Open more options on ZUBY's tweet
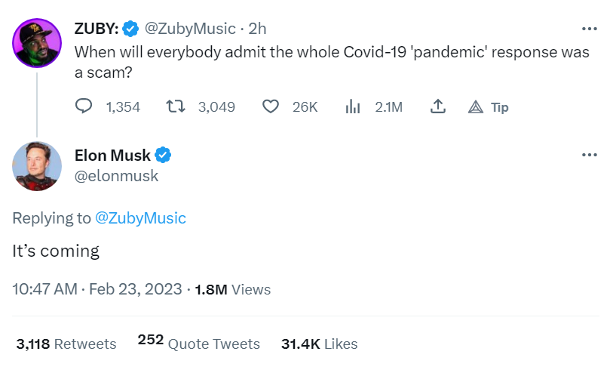This screenshot has width=613, height=370. point(590,29)
